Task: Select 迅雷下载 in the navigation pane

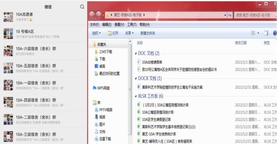Action: (x=103, y=139)
